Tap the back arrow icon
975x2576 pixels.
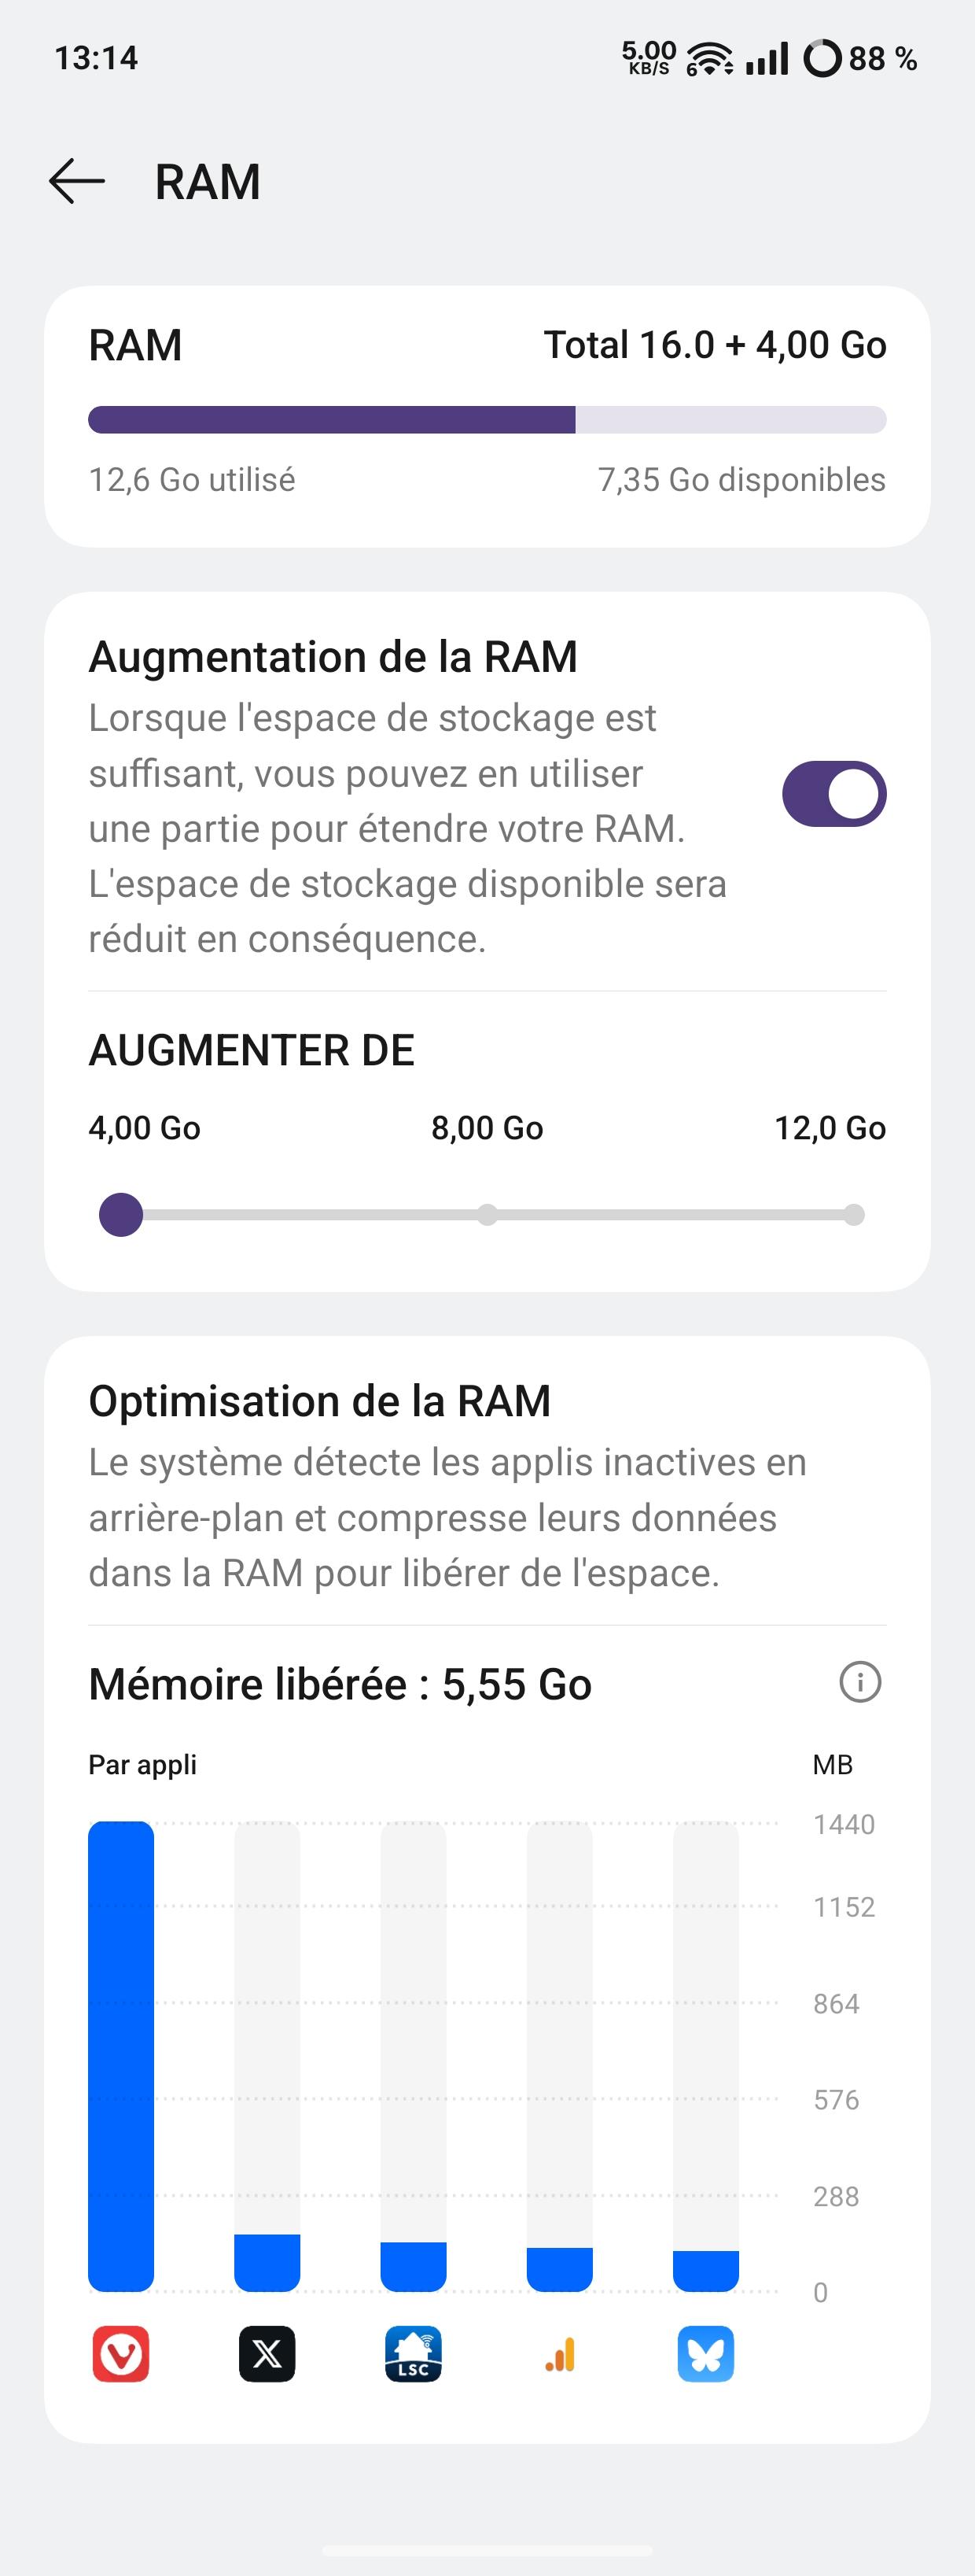(77, 182)
